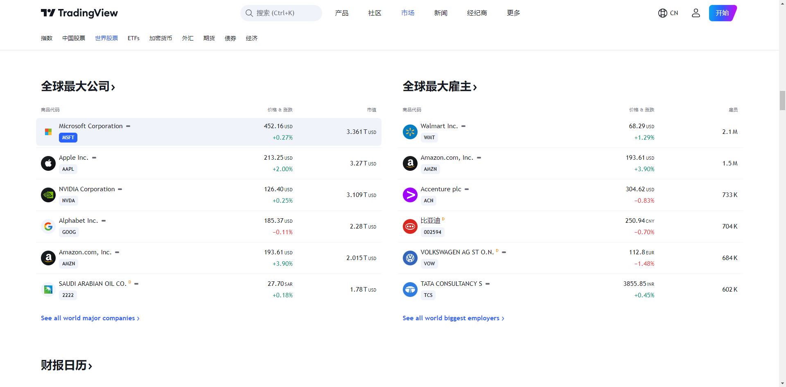Click the Walmart employees 2.1 M value
Screen dimensions: 786x387
[730, 132]
